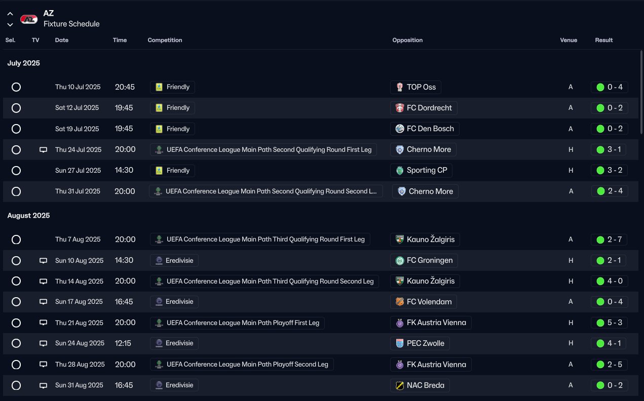644x401 pixels.
Task: Click time 12:15 for PEC Zwolle match
Action: point(123,343)
